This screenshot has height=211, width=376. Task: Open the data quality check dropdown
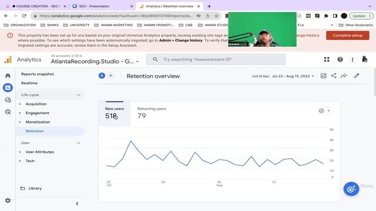[x=325, y=111]
